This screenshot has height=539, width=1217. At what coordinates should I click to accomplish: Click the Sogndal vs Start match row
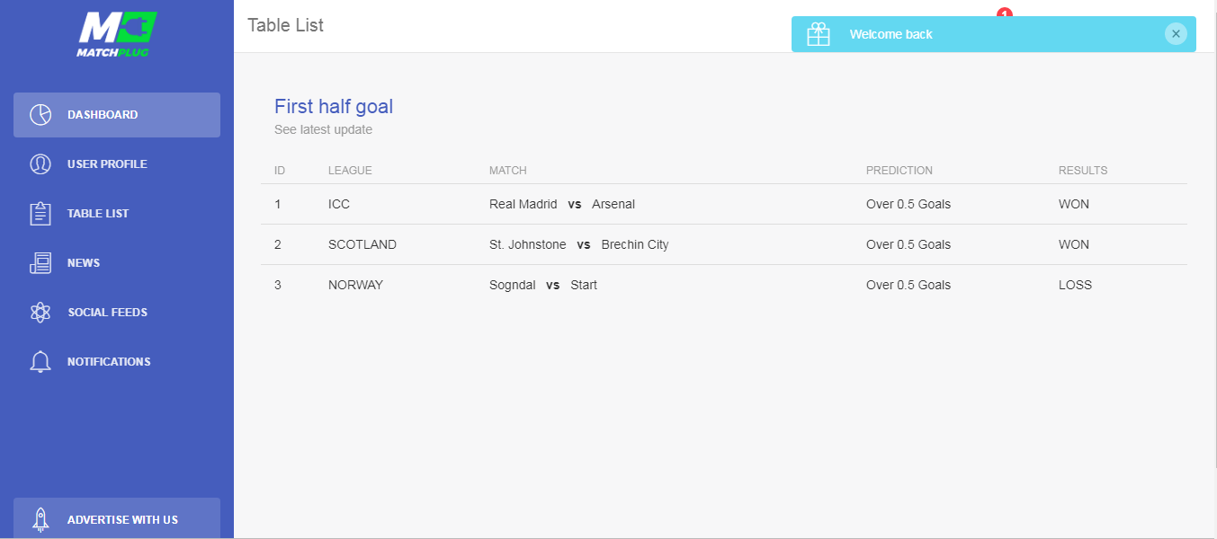[x=724, y=285]
